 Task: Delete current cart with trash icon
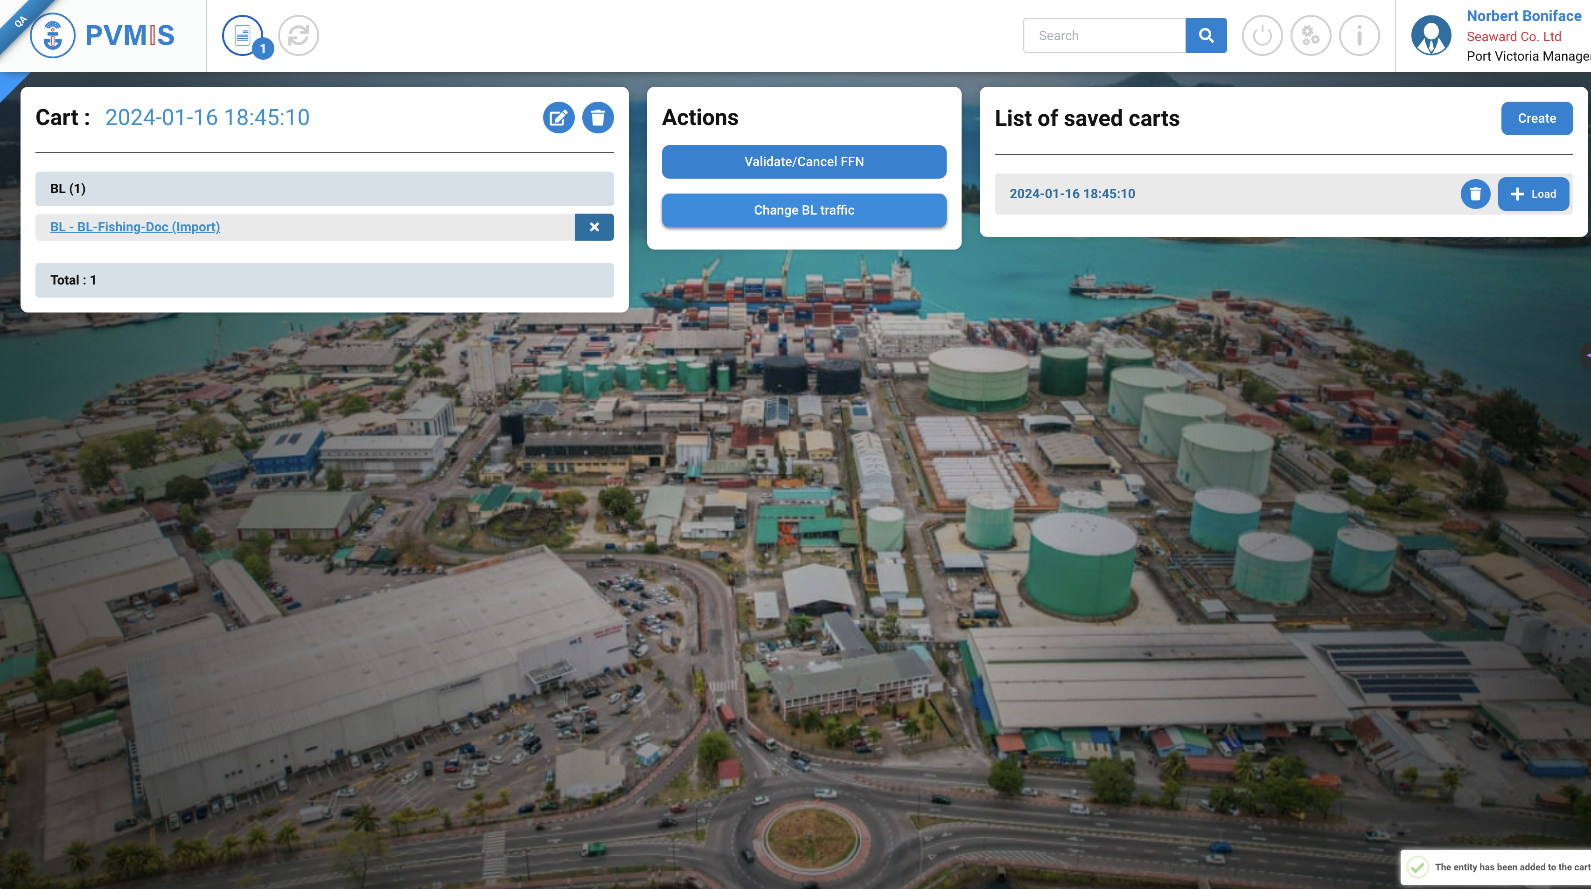tap(597, 117)
